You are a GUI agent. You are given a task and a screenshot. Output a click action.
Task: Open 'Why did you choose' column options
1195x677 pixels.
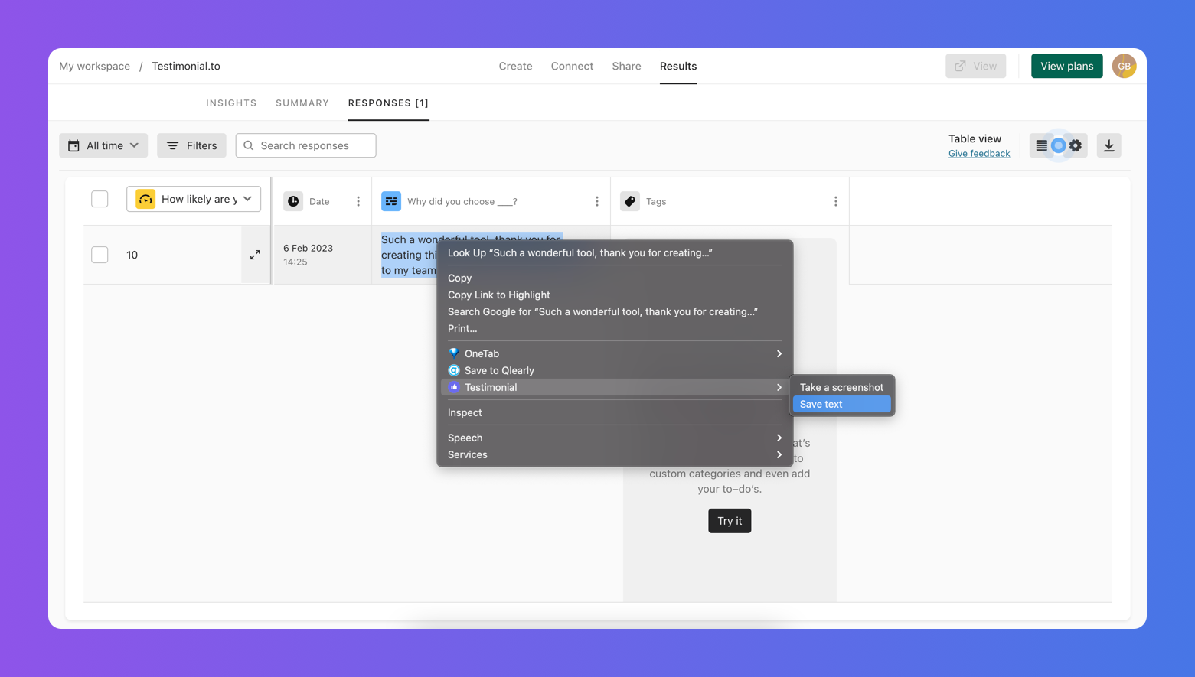point(597,201)
